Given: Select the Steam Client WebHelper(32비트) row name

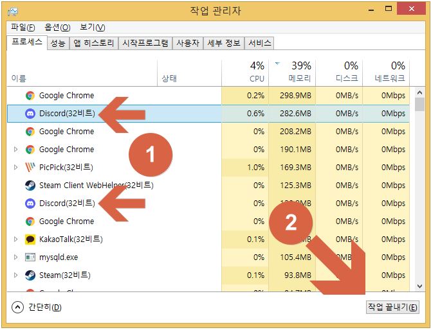Looking at the screenshot, I should (96, 186).
